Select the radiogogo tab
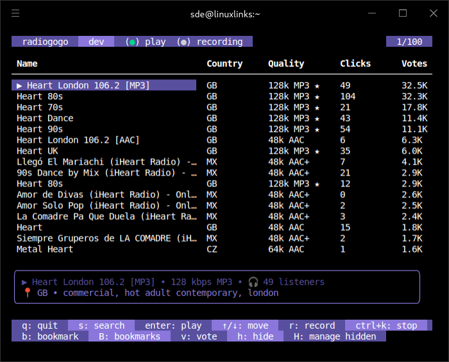 click(x=45, y=42)
